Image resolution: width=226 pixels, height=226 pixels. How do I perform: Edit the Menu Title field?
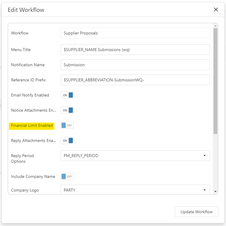135,50
